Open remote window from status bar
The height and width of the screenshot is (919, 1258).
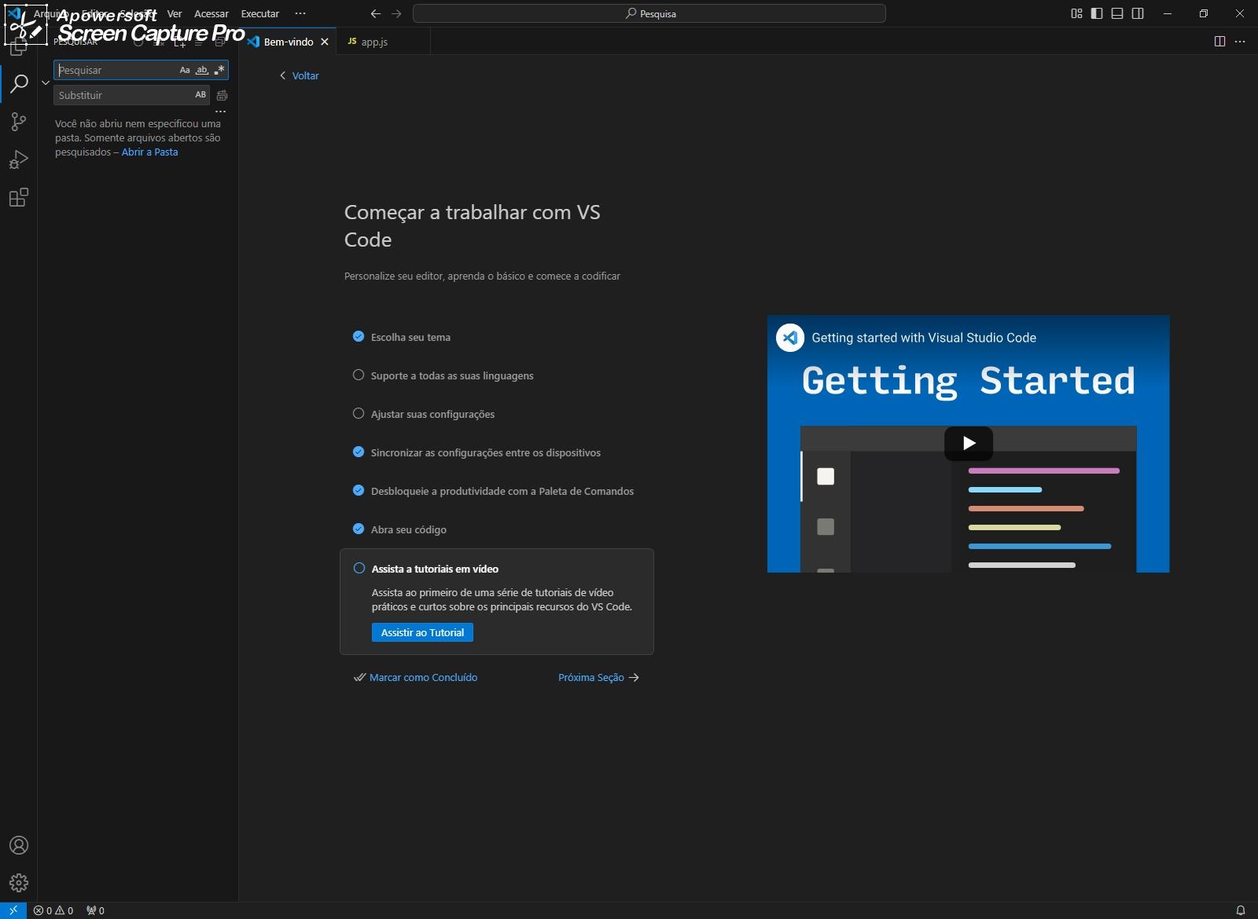pos(13,910)
